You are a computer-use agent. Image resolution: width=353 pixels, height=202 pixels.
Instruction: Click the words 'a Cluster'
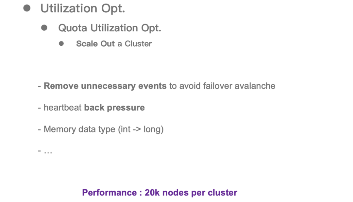pos(135,44)
